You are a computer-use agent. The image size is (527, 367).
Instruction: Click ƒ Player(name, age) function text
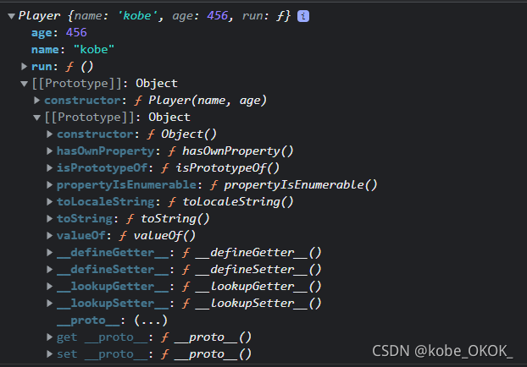click(200, 101)
